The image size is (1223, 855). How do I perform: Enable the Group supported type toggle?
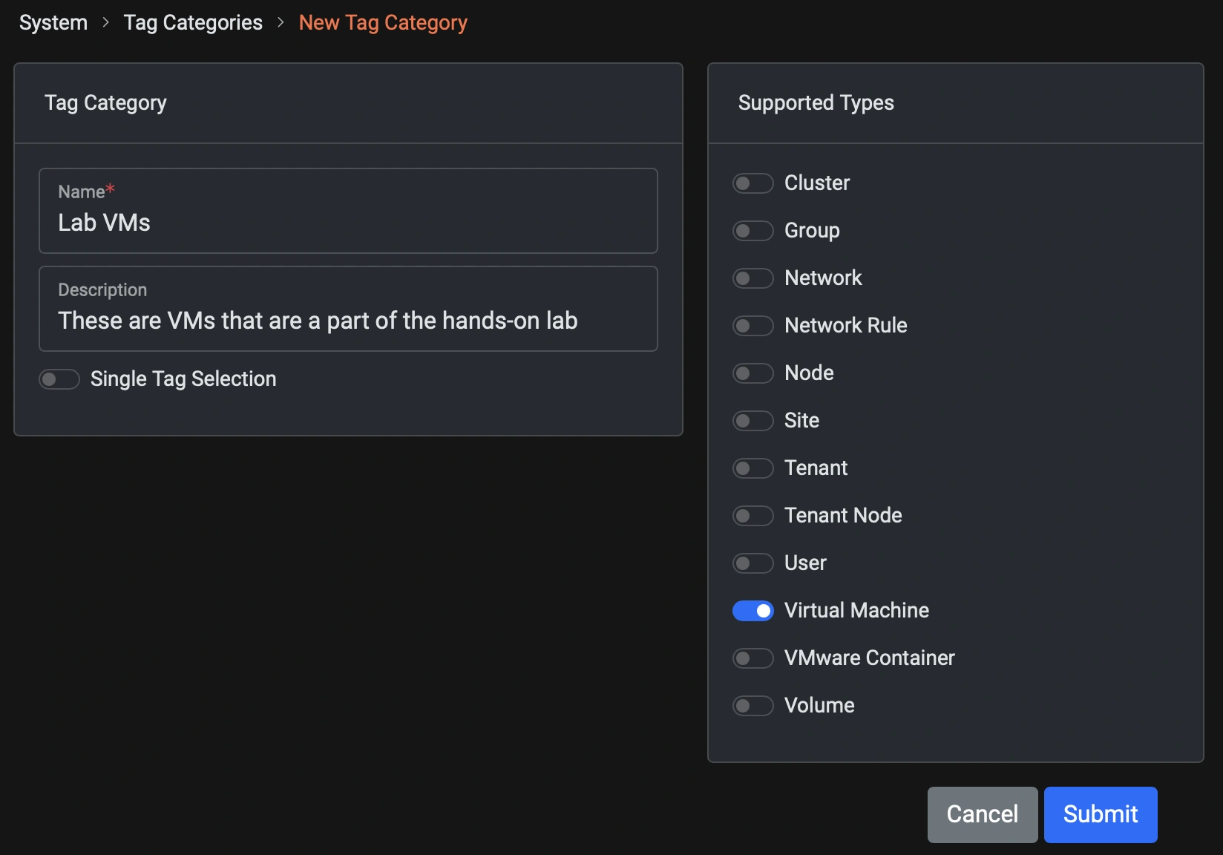coord(753,231)
